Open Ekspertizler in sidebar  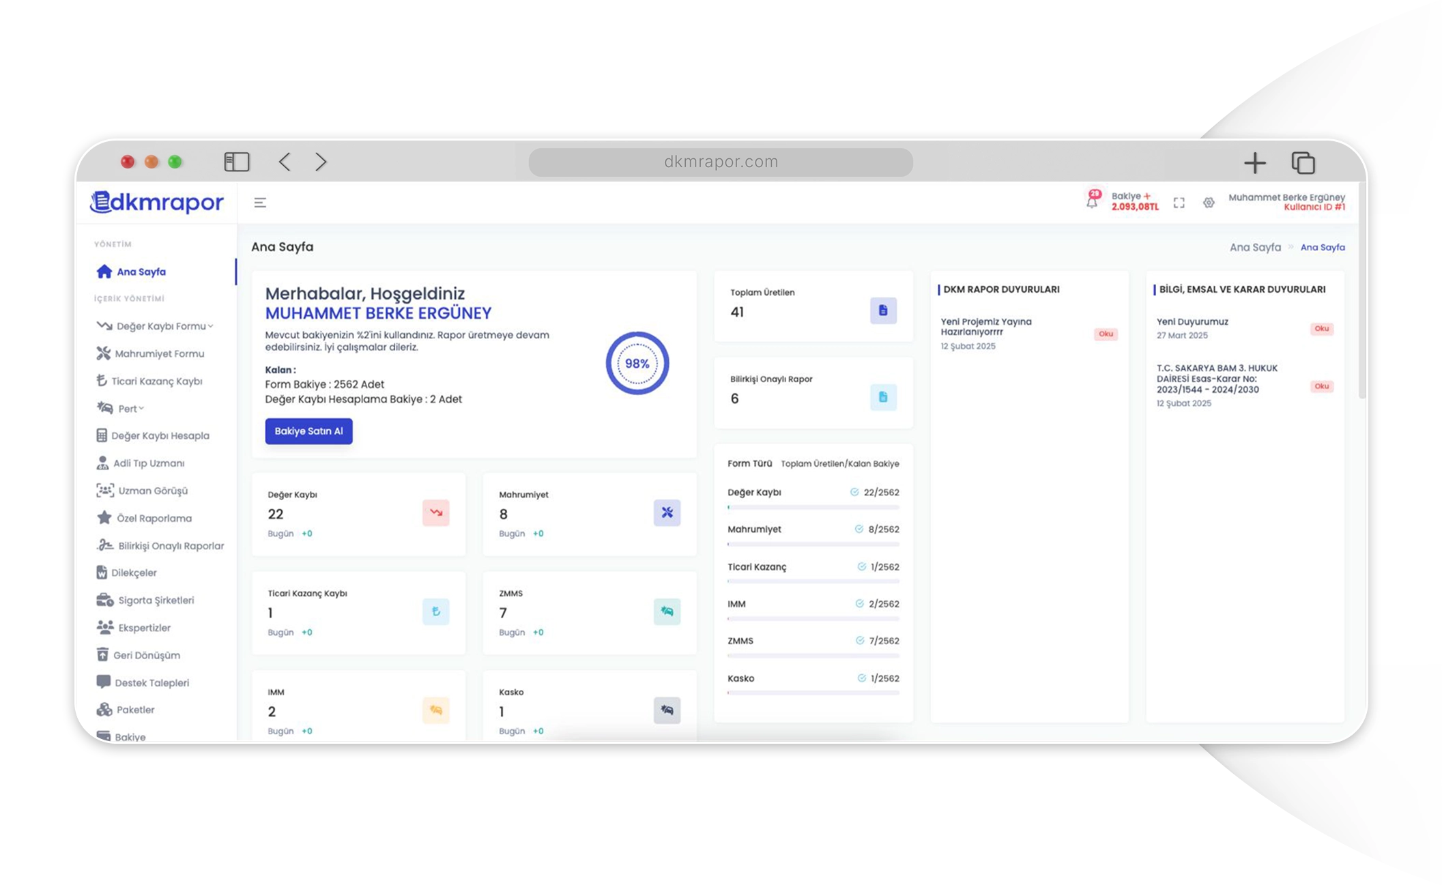coord(134,627)
